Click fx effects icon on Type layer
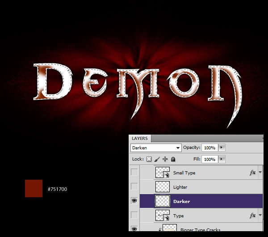This screenshot has width=268, height=237. [x=253, y=216]
